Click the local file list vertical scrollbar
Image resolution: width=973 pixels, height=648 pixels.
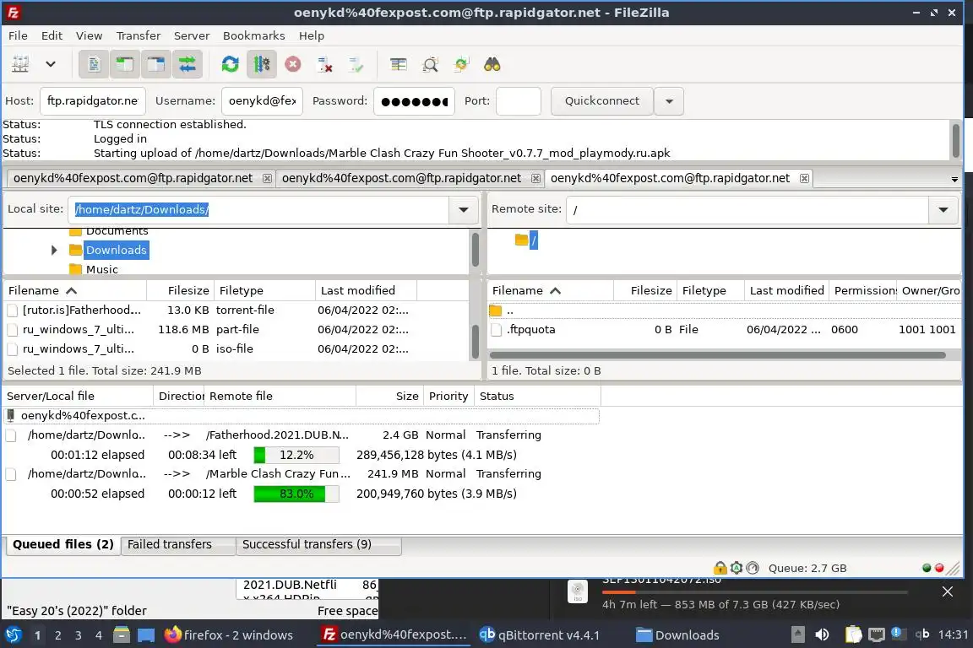click(476, 341)
